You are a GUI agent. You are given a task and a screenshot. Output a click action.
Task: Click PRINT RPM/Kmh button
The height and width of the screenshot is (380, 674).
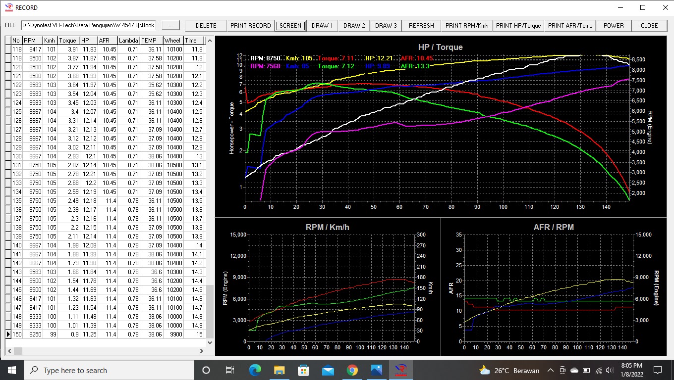click(x=467, y=25)
